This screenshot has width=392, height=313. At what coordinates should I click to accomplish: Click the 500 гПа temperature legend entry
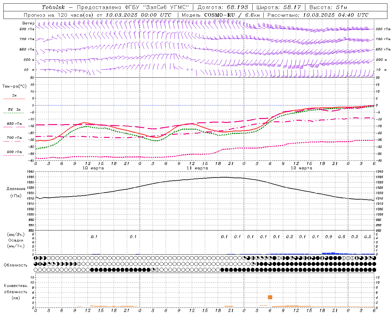(x=14, y=152)
